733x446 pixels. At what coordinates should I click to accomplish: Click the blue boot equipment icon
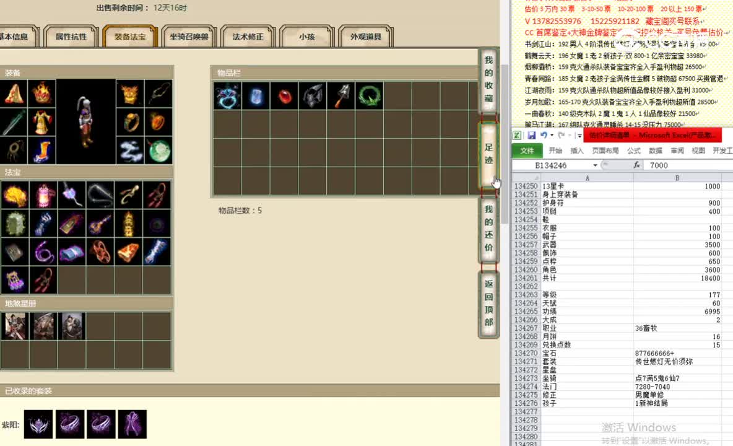42,151
